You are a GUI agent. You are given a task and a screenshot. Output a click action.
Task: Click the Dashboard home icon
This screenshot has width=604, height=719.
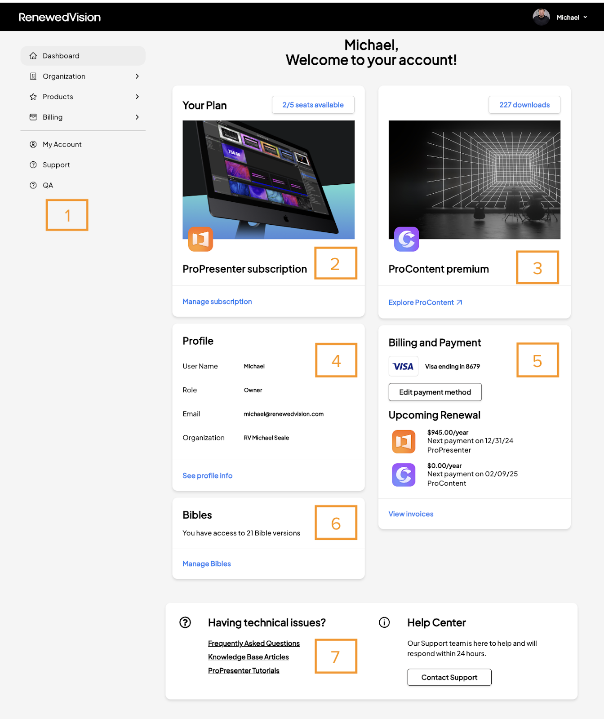click(x=33, y=56)
